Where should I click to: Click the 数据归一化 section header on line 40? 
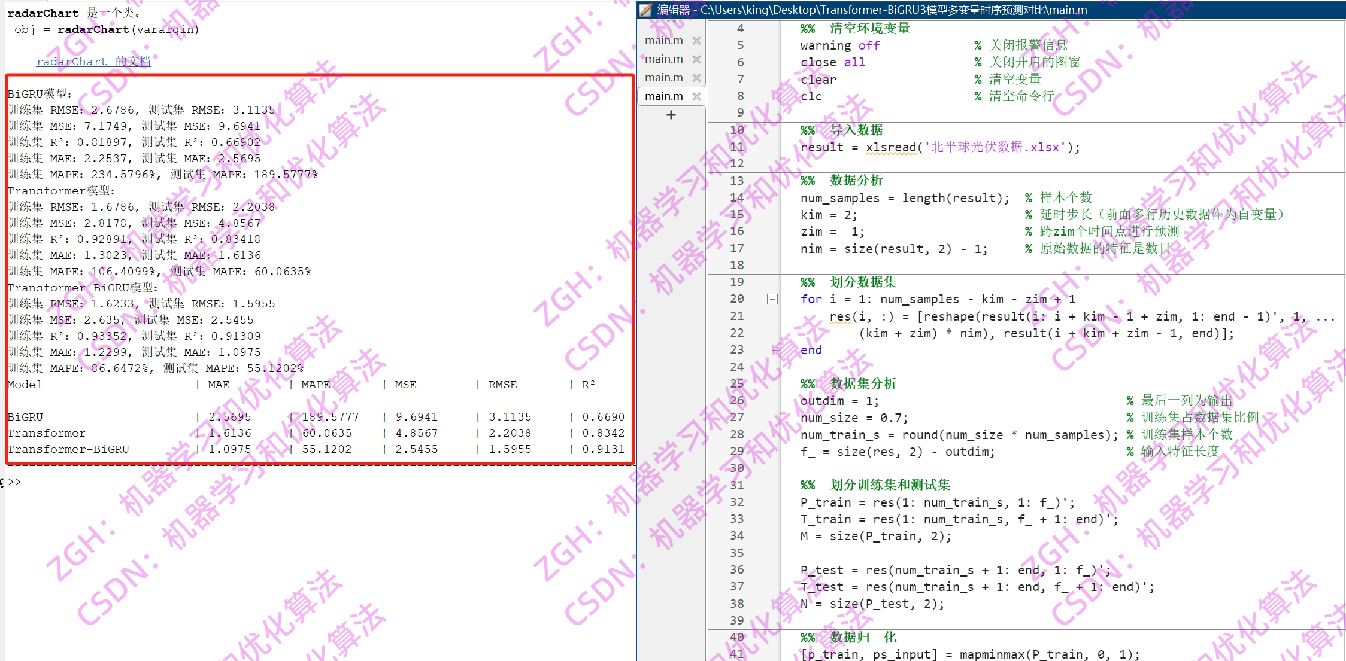(863, 637)
